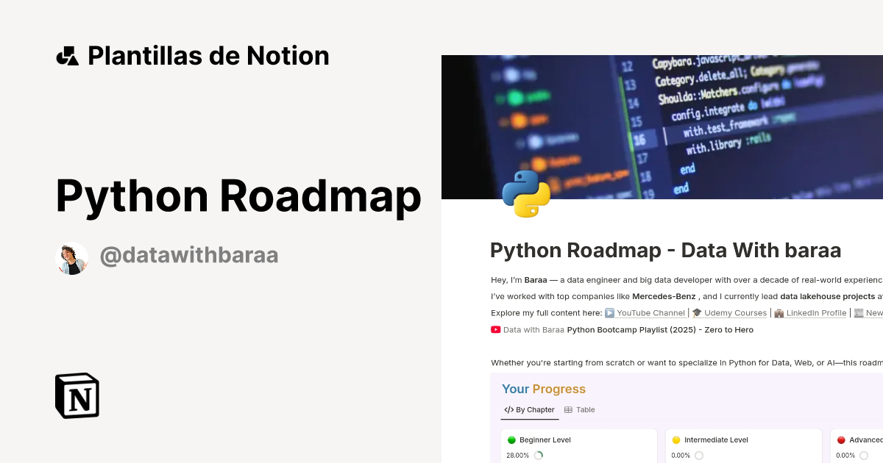The image size is (883, 463).
Task: Open the Python Bootcamp Playlist (2025) link
Action: coord(660,330)
